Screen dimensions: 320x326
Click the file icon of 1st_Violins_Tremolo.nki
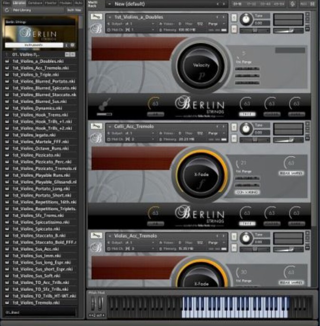[x=7, y=303]
